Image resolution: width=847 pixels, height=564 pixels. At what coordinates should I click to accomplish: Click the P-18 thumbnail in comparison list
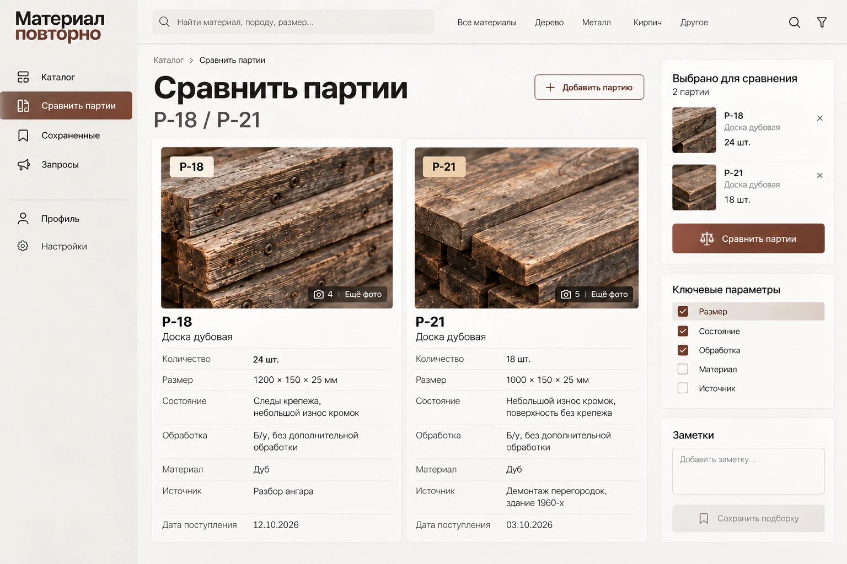(694, 130)
